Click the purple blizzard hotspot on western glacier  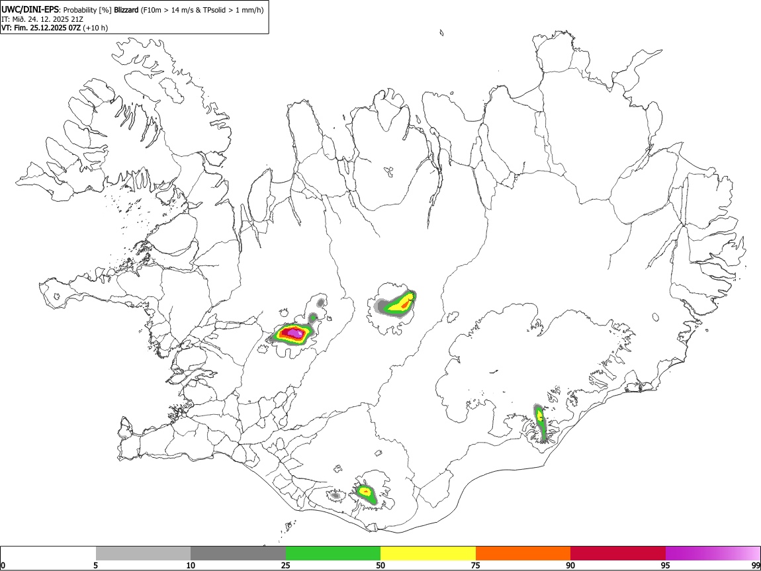click(296, 333)
